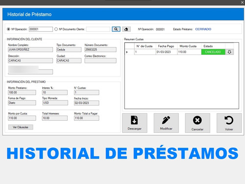Click the download arrow in cuota row 1
The width and height of the screenshot is (245, 184).
pyautogui.click(x=229, y=52)
